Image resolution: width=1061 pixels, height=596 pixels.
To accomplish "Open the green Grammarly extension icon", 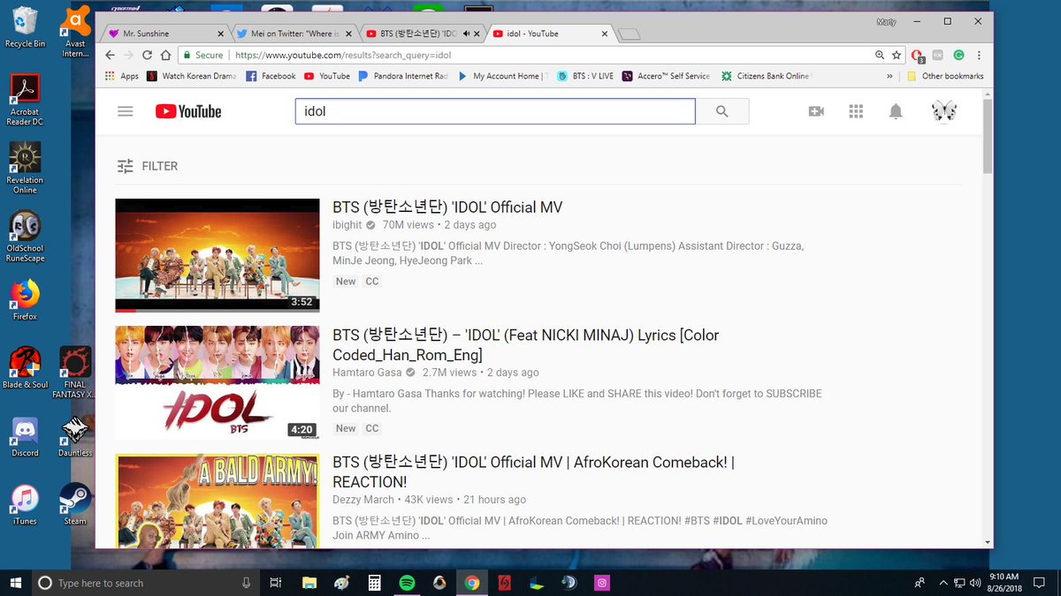I will (958, 55).
